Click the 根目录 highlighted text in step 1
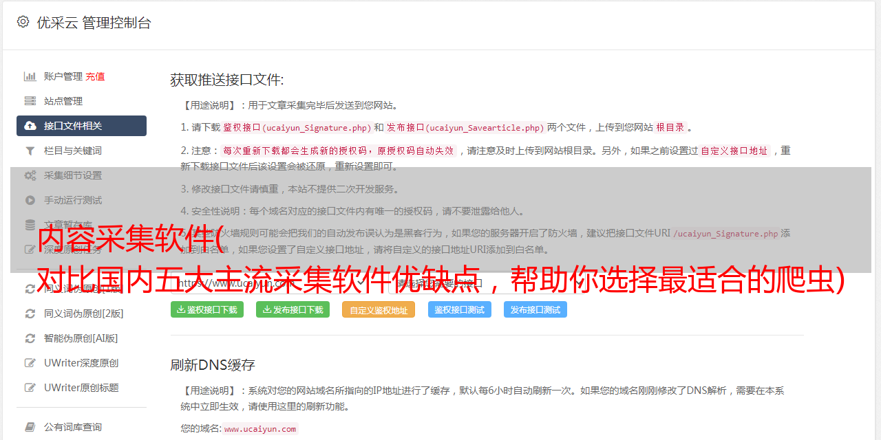Screen dimensions: 881x440 pos(670,127)
